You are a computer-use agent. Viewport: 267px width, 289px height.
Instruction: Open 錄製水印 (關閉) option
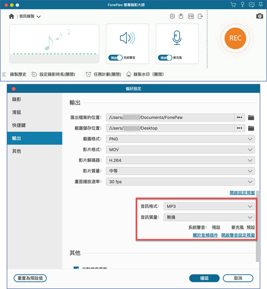148,74
